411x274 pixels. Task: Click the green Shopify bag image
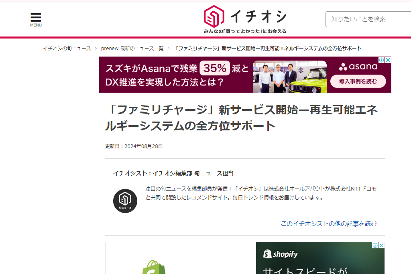coord(154,267)
